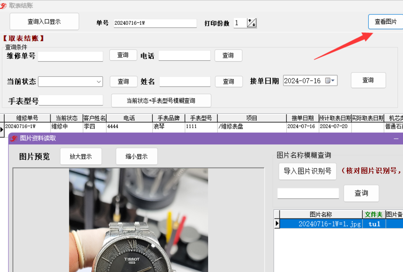This screenshot has height=272, width=403.
Task: Click model cell 1111
Action: pyautogui.click(x=201, y=126)
